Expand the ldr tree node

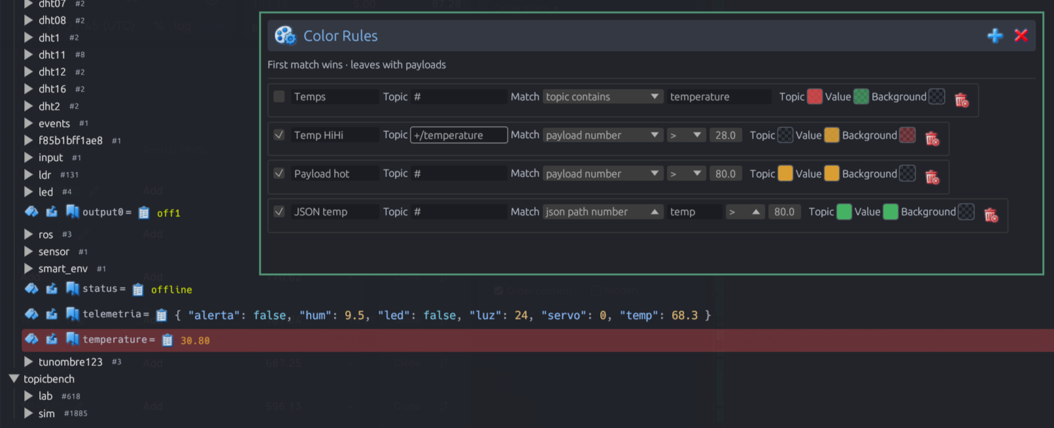(28, 174)
